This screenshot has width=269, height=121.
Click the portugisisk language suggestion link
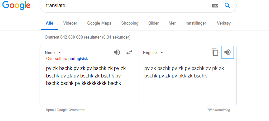coord(78,59)
